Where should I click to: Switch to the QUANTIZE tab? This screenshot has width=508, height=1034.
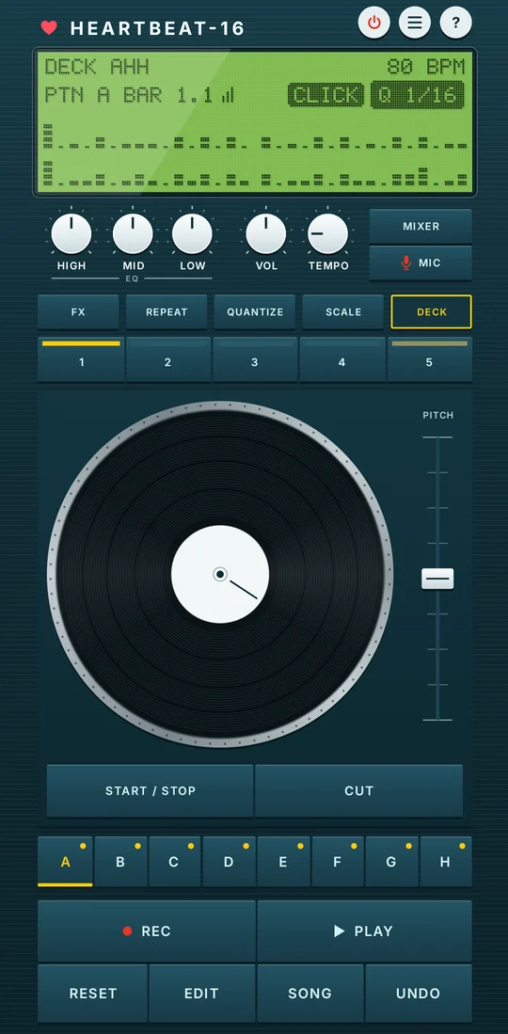[x=255, y=312]
